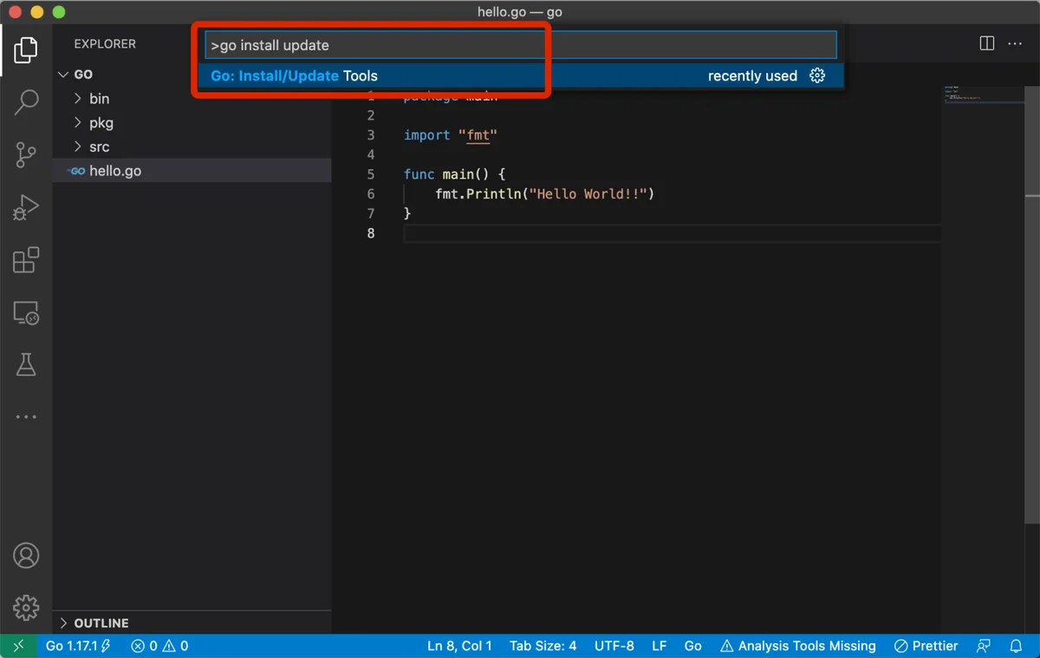Image resolution: width=1040 pixels, height=658 pixels.
Task: Click the EXPLORER panel title
Action: pos(105,43)
